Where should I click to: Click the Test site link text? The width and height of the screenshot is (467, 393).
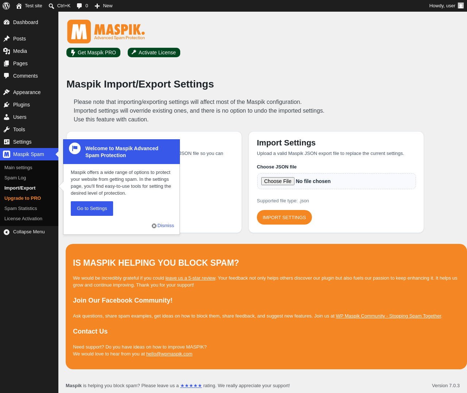coord(34,6)
